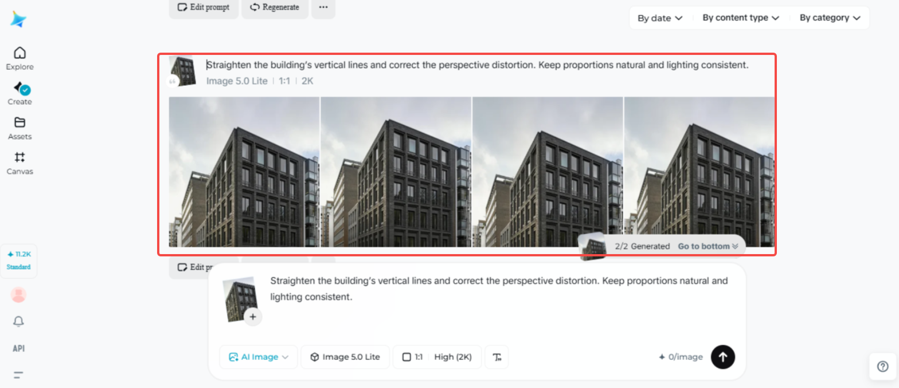Click into the prompt text field
899x388 pixels.
point(499,289)
